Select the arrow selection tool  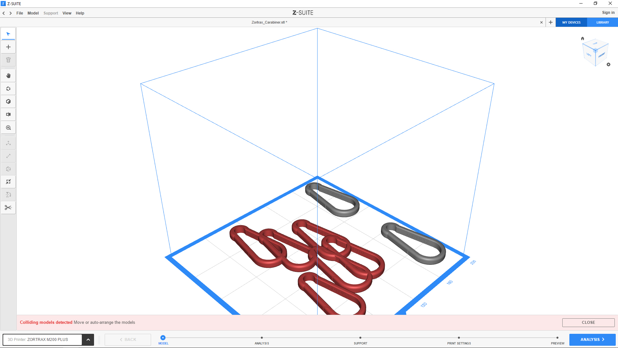point(8,34)
